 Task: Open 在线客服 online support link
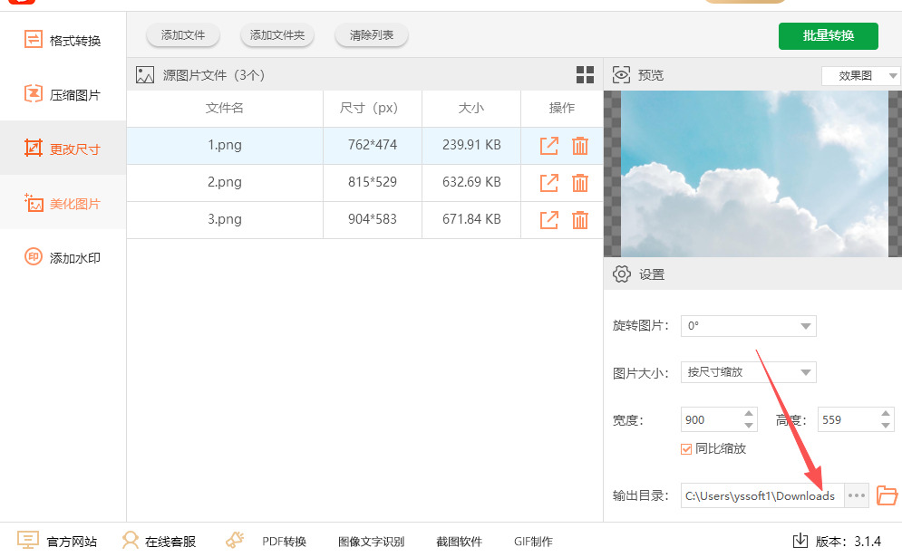tap(160, 542)
